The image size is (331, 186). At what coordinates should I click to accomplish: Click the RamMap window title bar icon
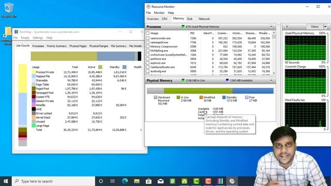tap(16, 32)
